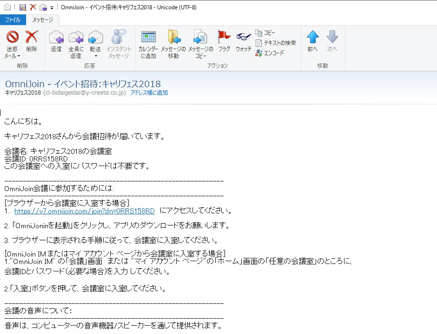Click Find Text (テキストの検索)
Image resolution: width=437 pixels, height=334 pixels.
point(276,43)
